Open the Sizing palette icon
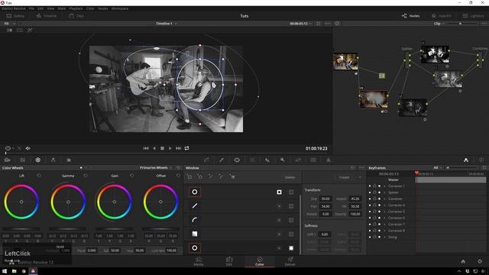 pyautogui.click(x=298, y=160)
